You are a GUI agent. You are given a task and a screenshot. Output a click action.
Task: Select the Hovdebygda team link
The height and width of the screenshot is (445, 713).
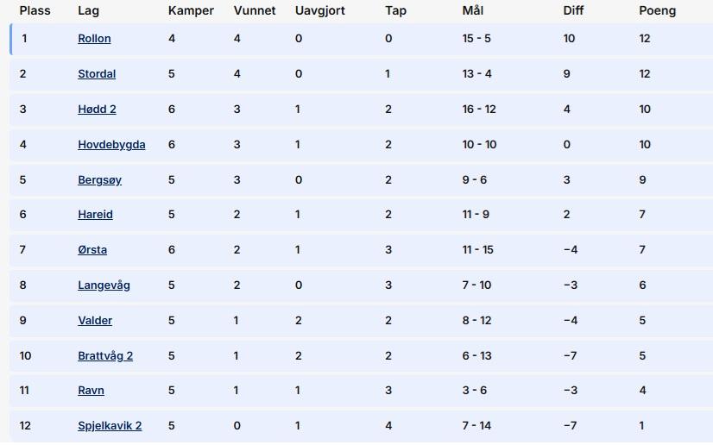(111, 145)
